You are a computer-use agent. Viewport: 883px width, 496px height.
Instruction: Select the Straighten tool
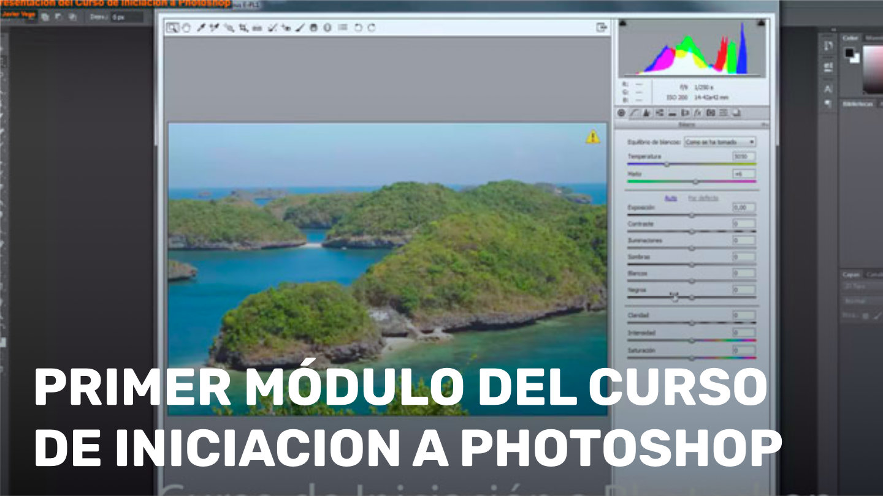257,28
